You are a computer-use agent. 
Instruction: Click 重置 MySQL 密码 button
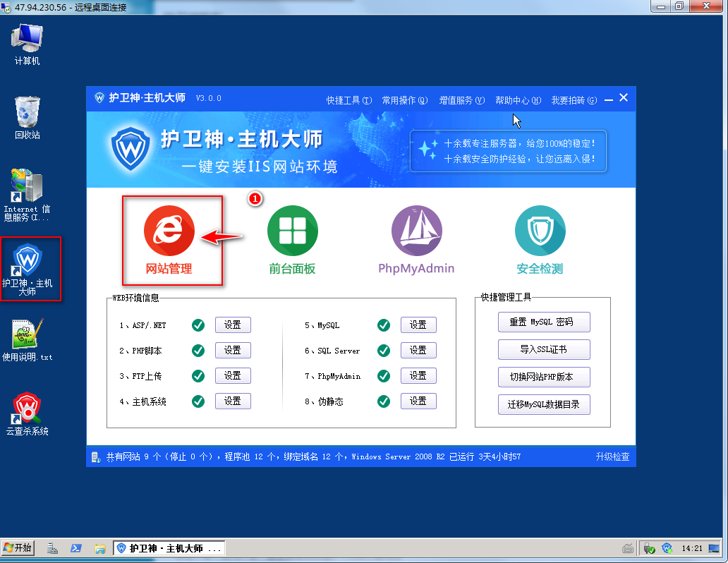tap(544, 322)
